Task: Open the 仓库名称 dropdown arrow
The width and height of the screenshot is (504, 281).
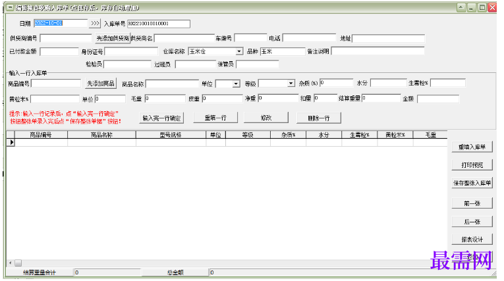Action: pyautogui.click(x=238, y=51)
